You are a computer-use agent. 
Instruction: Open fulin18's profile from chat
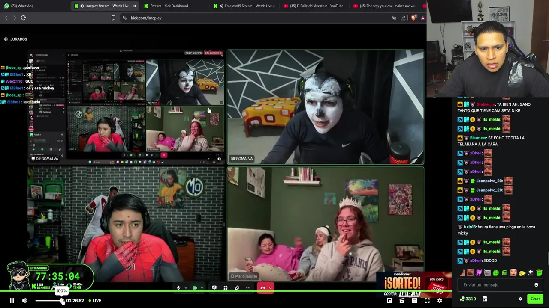coord(470,227)
